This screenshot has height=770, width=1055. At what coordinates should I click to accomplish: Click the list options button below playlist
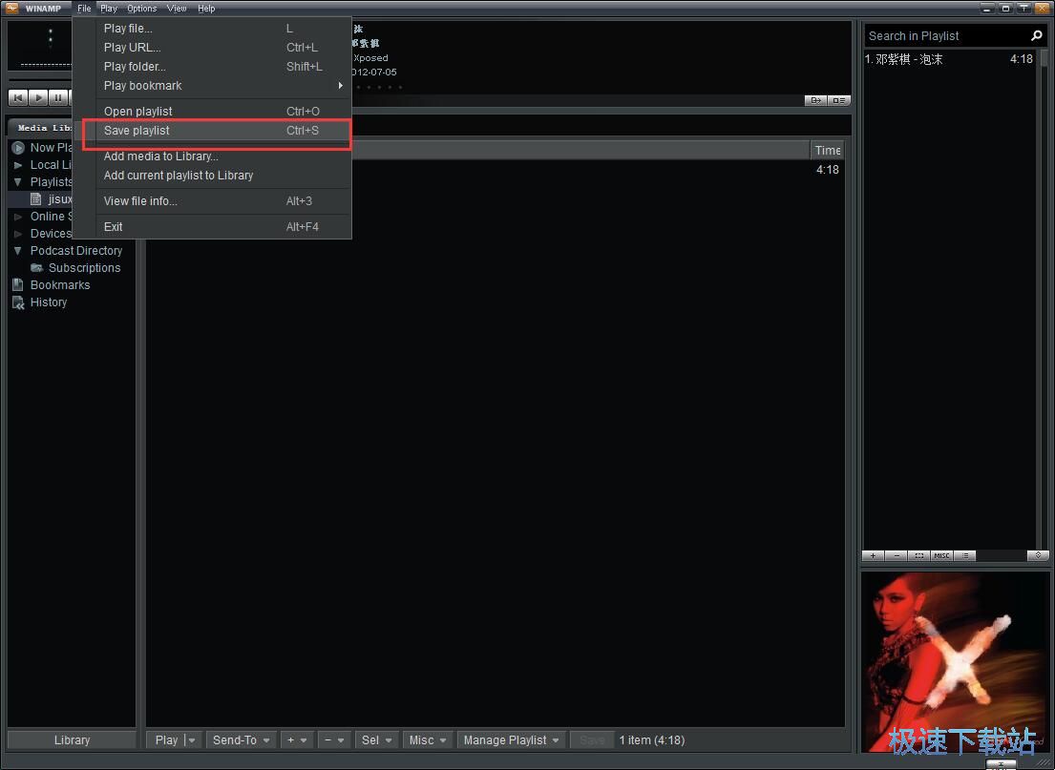(965, 555)
